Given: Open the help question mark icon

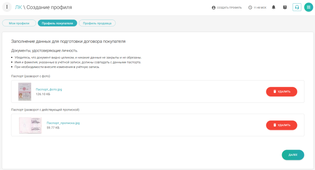Looking at the screenshot, I should [x=285, y=7].
